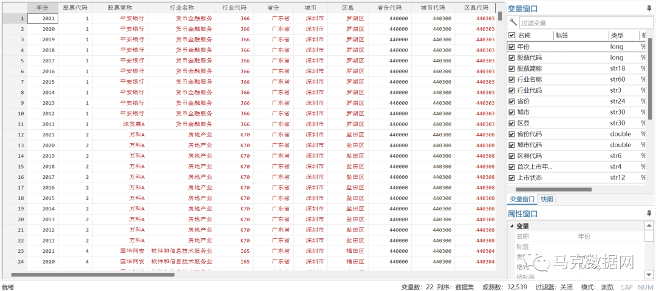Screen dimensions: 656x291
Task: Click the 年份 name value in 属性窗口
Action: pos(584,236)
